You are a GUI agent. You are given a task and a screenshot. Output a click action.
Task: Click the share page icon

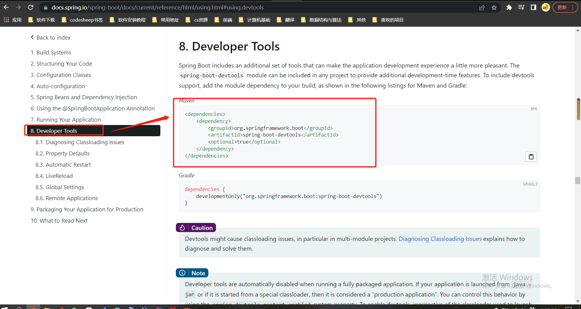coord(482,8)
